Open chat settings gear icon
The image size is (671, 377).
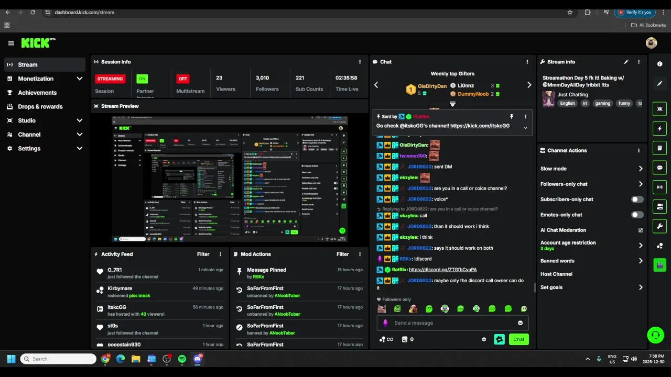(484, 339)
